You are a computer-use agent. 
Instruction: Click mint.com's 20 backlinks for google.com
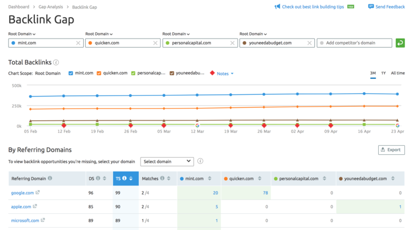(x=216, y=192)
